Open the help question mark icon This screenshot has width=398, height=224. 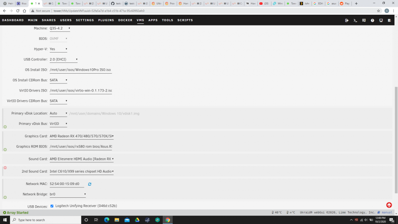point(373,20)
